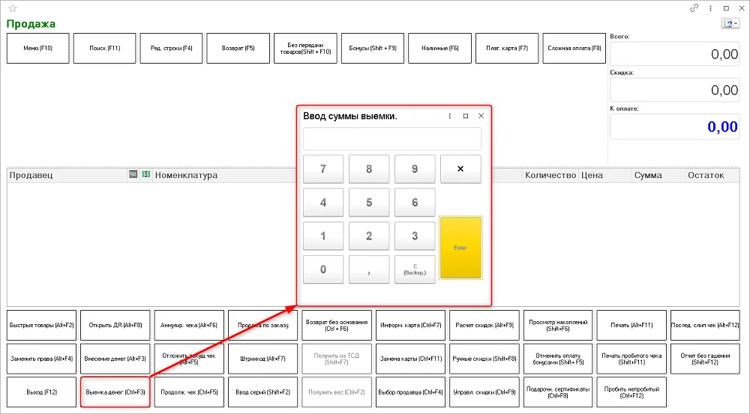Screen dimensions: 750x414
Task: Open the main window kebab menu
Action: pos(711,8)
